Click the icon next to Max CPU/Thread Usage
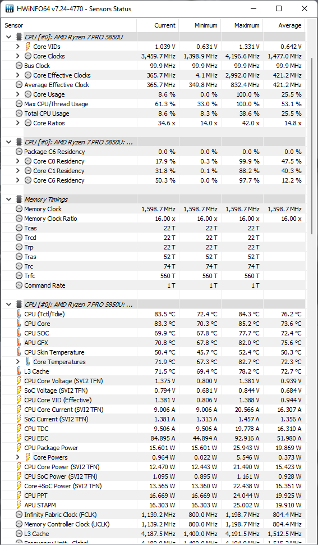 click(x=19, y=104)
